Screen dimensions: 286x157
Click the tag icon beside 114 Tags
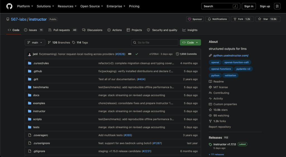(74, 42)
